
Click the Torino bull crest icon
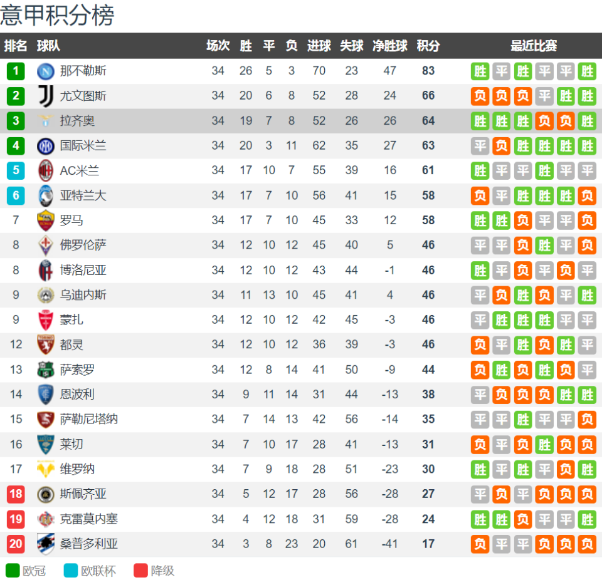click(46, 344)
